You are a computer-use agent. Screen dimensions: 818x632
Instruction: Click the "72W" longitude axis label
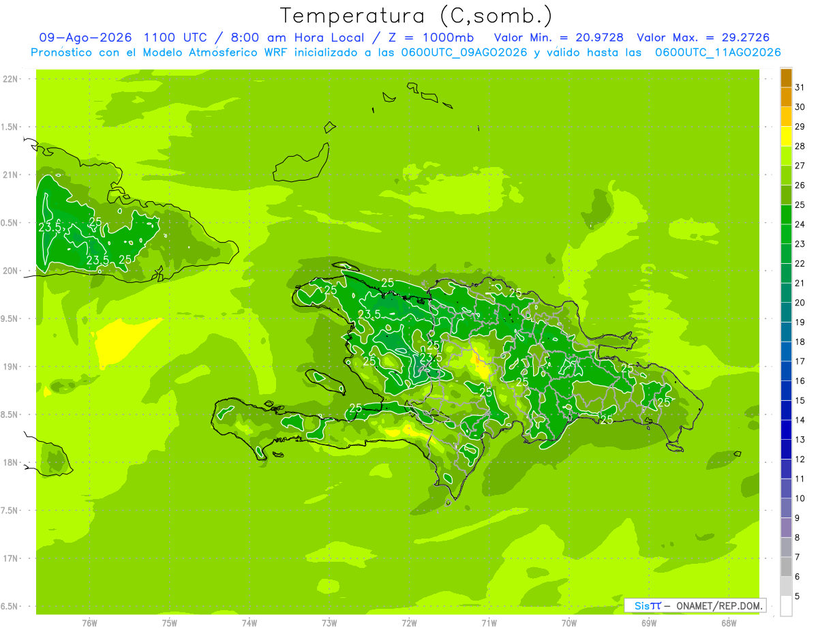[x=409, y=623]
